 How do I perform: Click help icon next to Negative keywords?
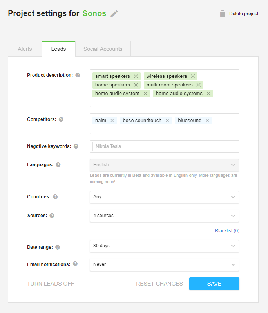pos(76,146)
